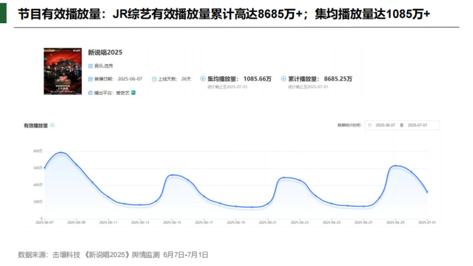Click the calendar icon before 首播日期
473x266 pixels.
point(90,79)
